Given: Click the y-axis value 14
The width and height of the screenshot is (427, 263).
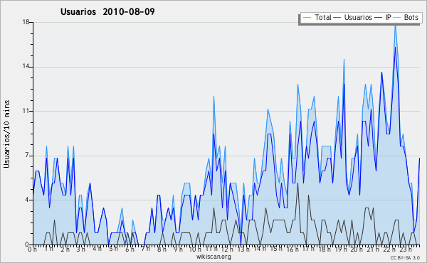Looking at the screenshot, I should point(26,67).
